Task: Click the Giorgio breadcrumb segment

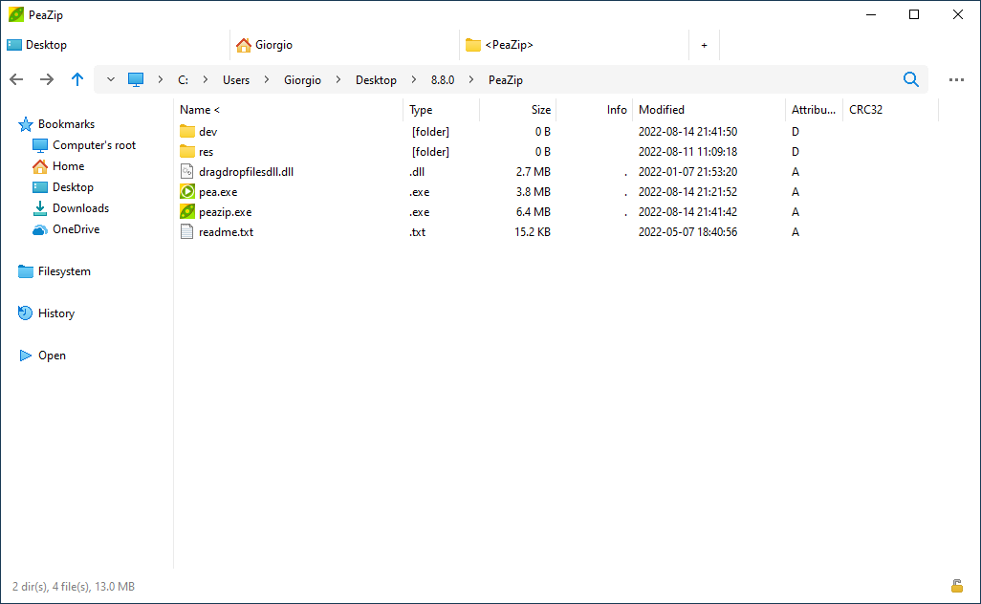Action: point(302,80)
